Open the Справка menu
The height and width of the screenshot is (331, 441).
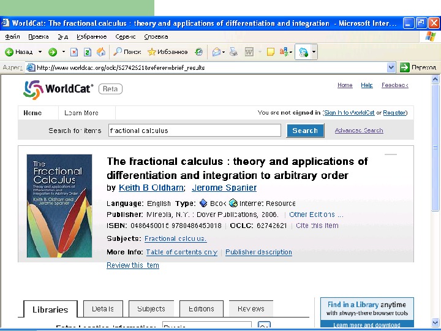(156, 37)
